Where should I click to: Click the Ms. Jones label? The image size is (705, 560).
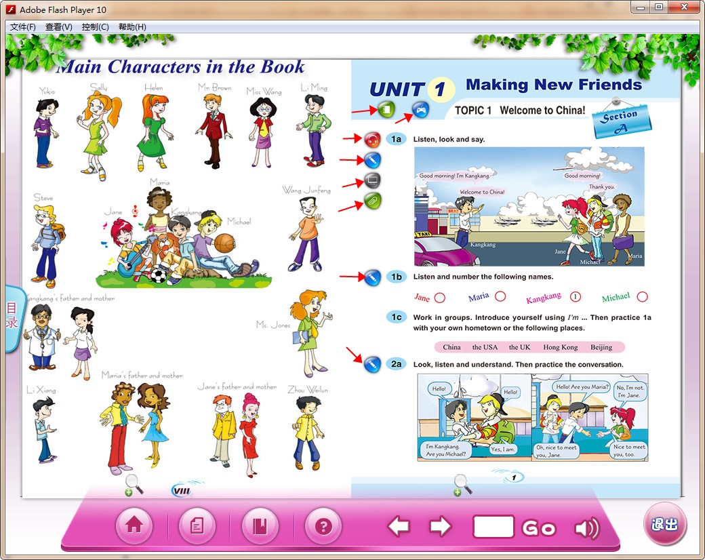pos(273,325)
